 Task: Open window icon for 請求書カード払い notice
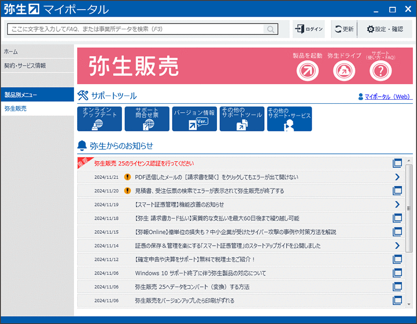pyautogui.click(x=397, y=218)
